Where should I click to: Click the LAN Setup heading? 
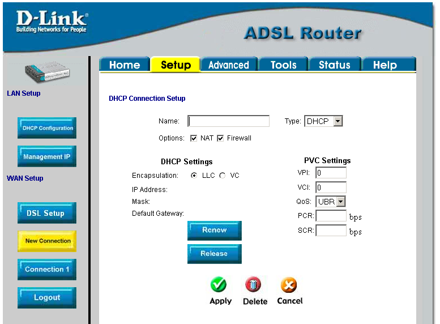[x=24, y=93]
